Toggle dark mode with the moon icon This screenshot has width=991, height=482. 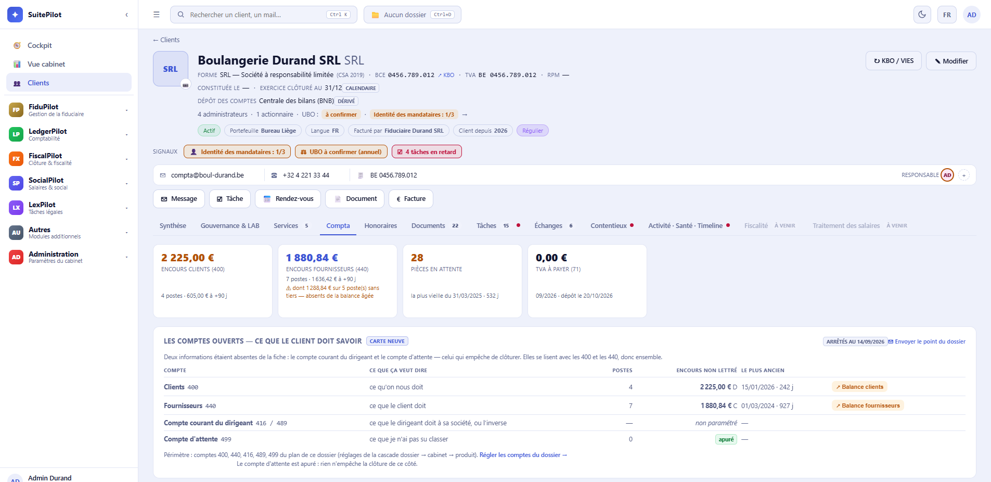point(922,15)
